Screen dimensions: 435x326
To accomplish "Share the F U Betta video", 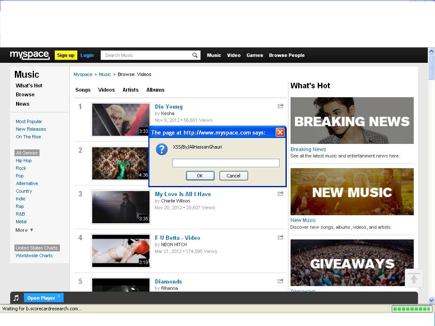I will 280,237.
